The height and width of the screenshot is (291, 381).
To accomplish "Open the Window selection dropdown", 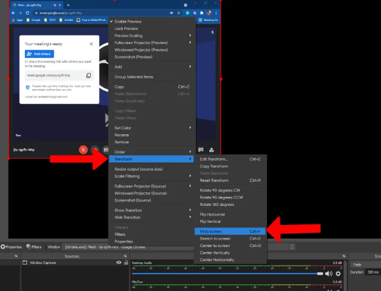I will [178, 247].
